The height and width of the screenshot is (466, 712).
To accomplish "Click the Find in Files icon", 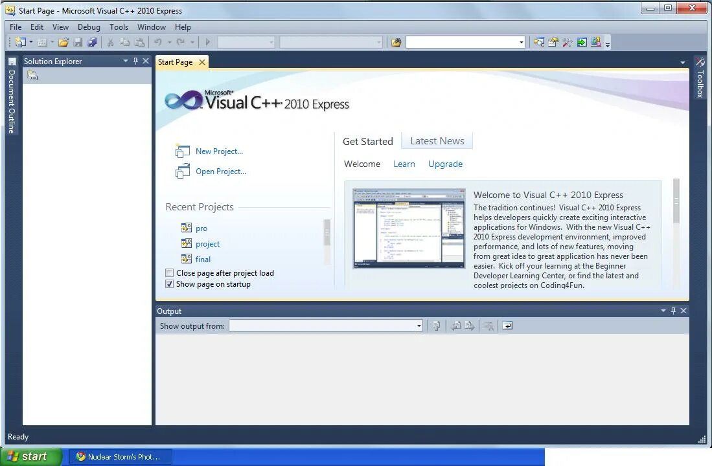I will [396, 42].
